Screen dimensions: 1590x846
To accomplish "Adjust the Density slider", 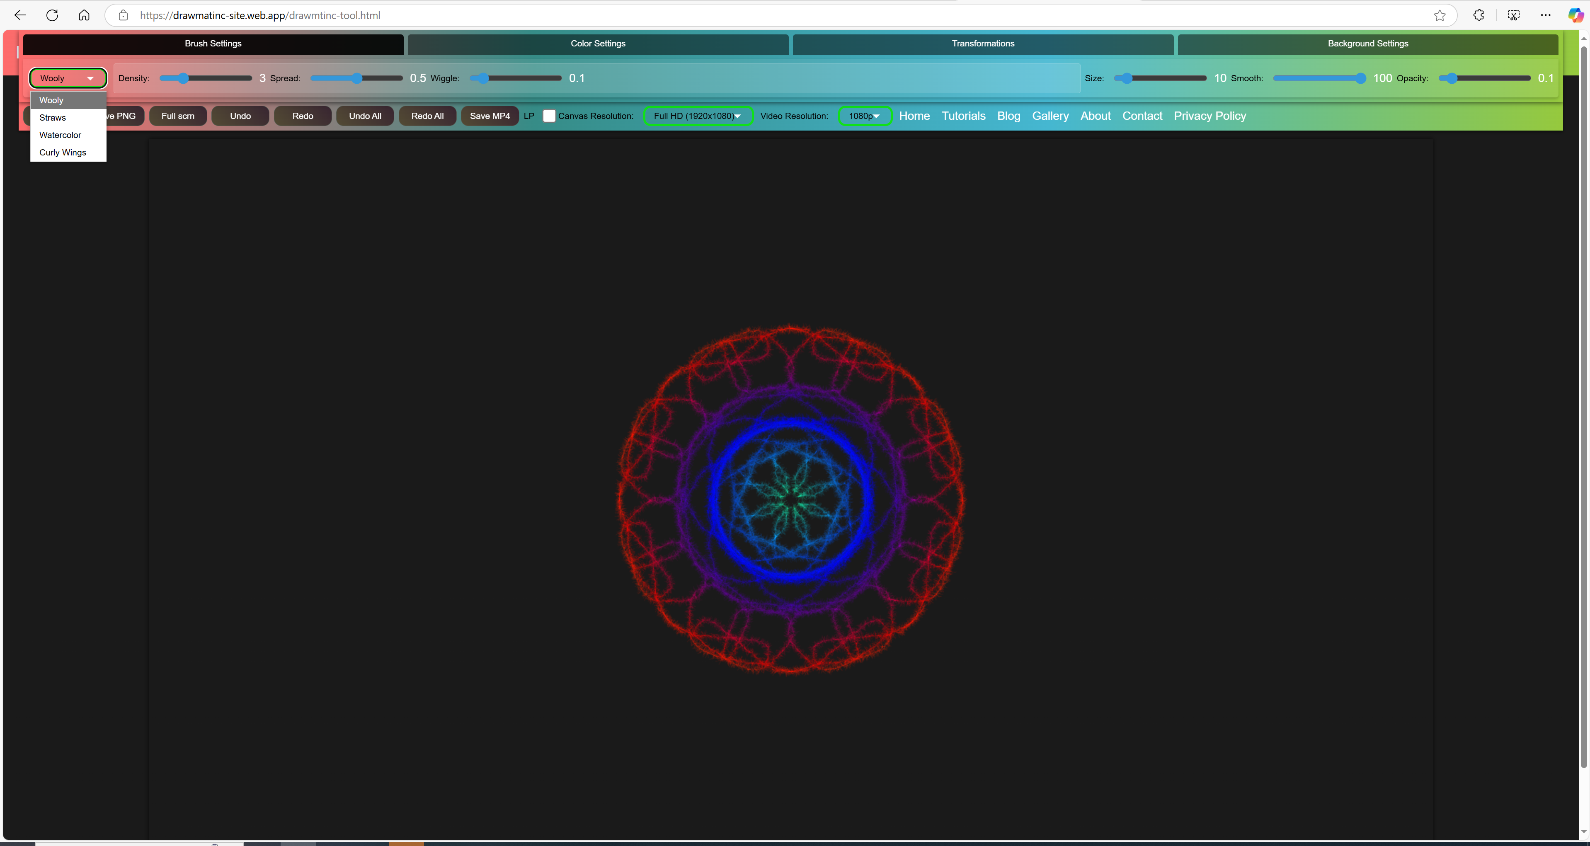I will click(x=206, y=78).
